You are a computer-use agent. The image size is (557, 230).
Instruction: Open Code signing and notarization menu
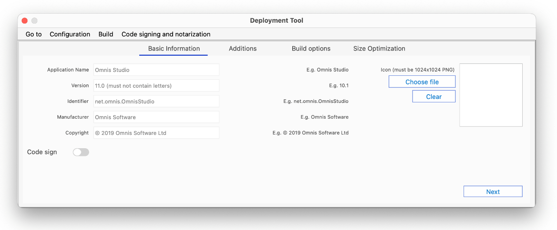tap(166, 34)
